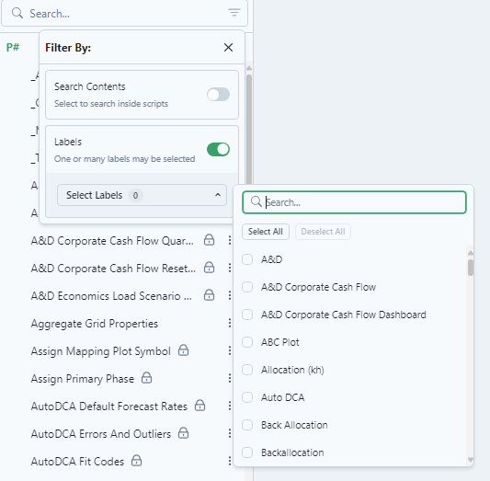Screen dimensions: 490x481
Task: Click the Select All button
Action: (x=266, y=232)
